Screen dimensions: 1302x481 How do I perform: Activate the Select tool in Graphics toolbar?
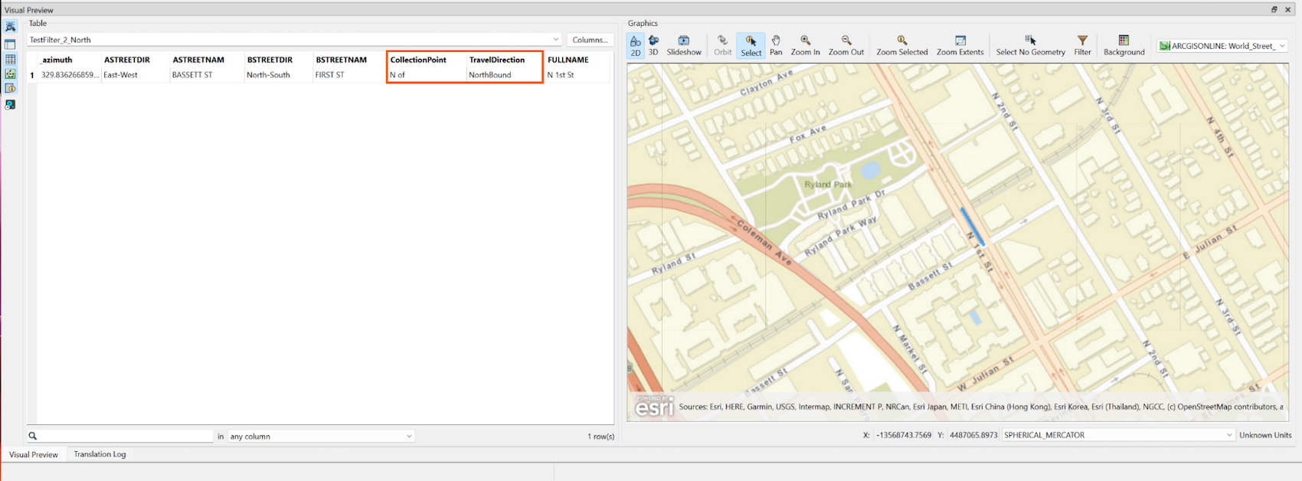click(x=751, y=46)
